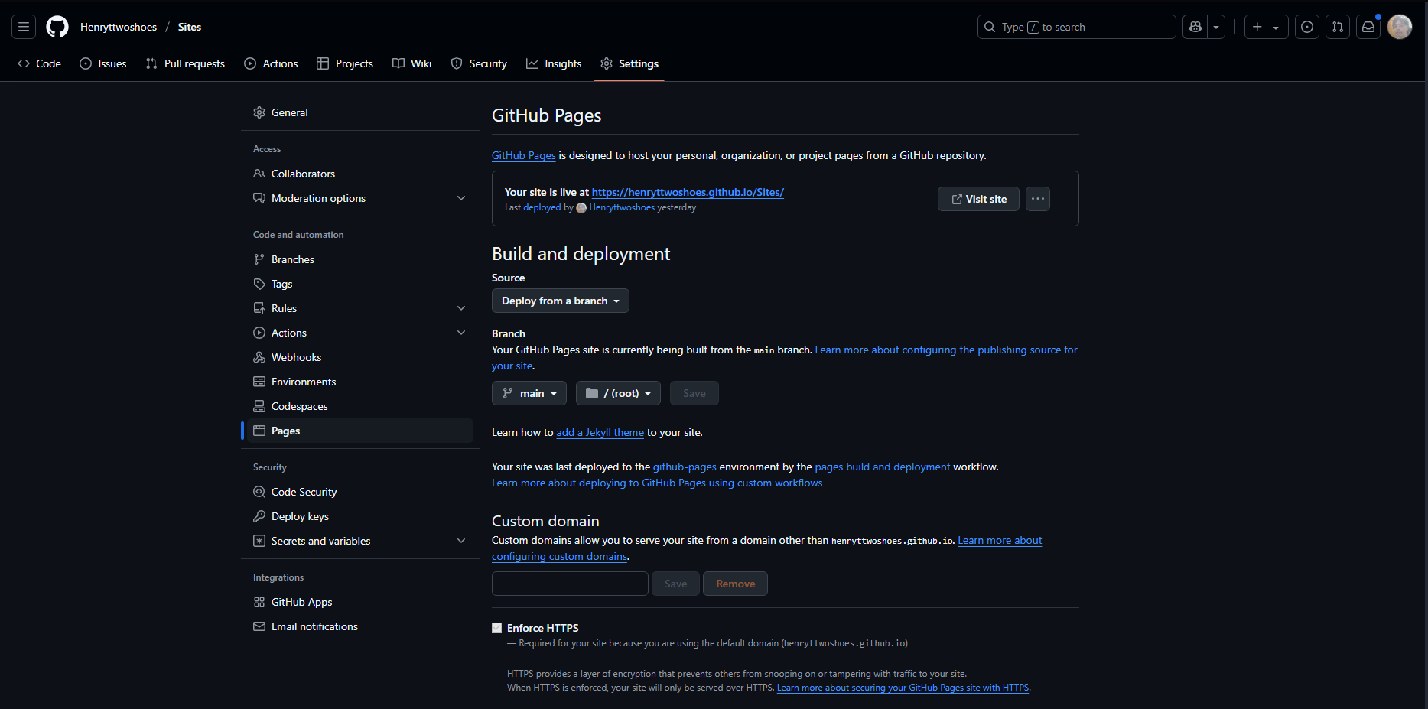Open add a Jekyll theme link
Viewport: 1428px width, 709px height.
600,432
